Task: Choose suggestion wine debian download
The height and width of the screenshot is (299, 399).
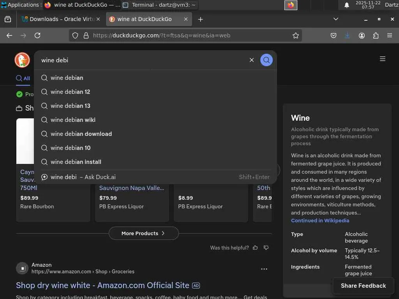Action: [x=155, y=134]
